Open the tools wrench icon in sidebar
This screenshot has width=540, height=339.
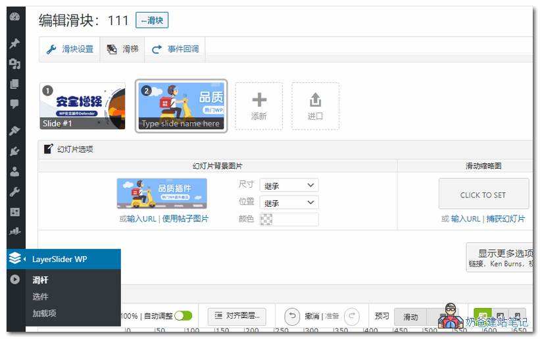tap(15, 192)
